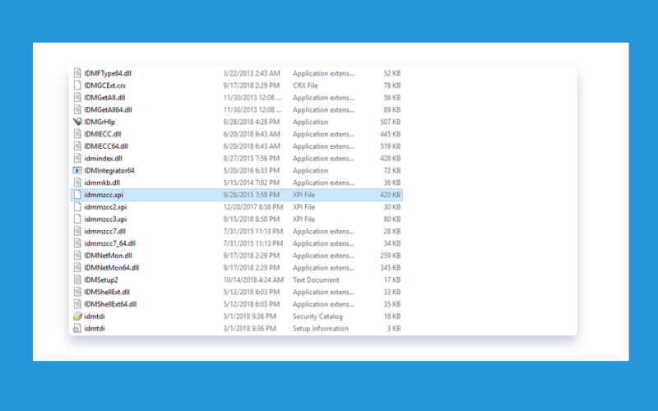This screenshot has width=658, height=411.
Task: Click the date 8/27/2015 7:56 PM
Action: coord(252,159)
